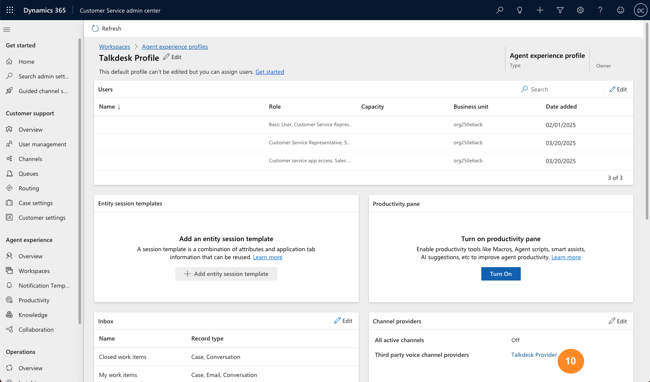Click the Refresh command
The width and height of the screenshot is (650, 382).
(107, 29)
